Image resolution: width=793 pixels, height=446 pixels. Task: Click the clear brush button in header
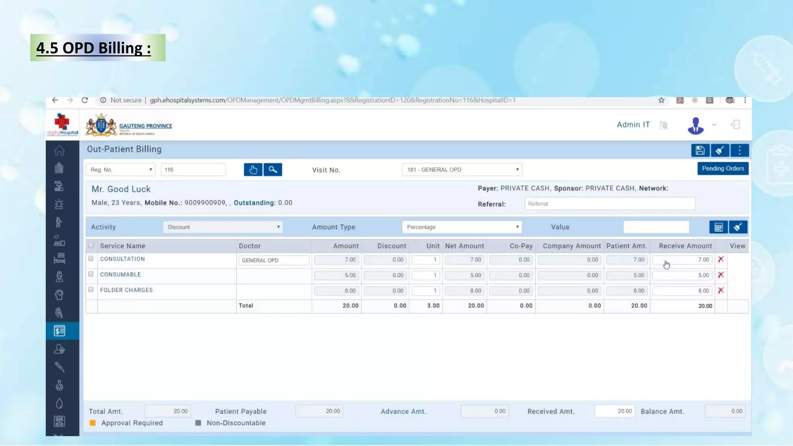[720, 150]
